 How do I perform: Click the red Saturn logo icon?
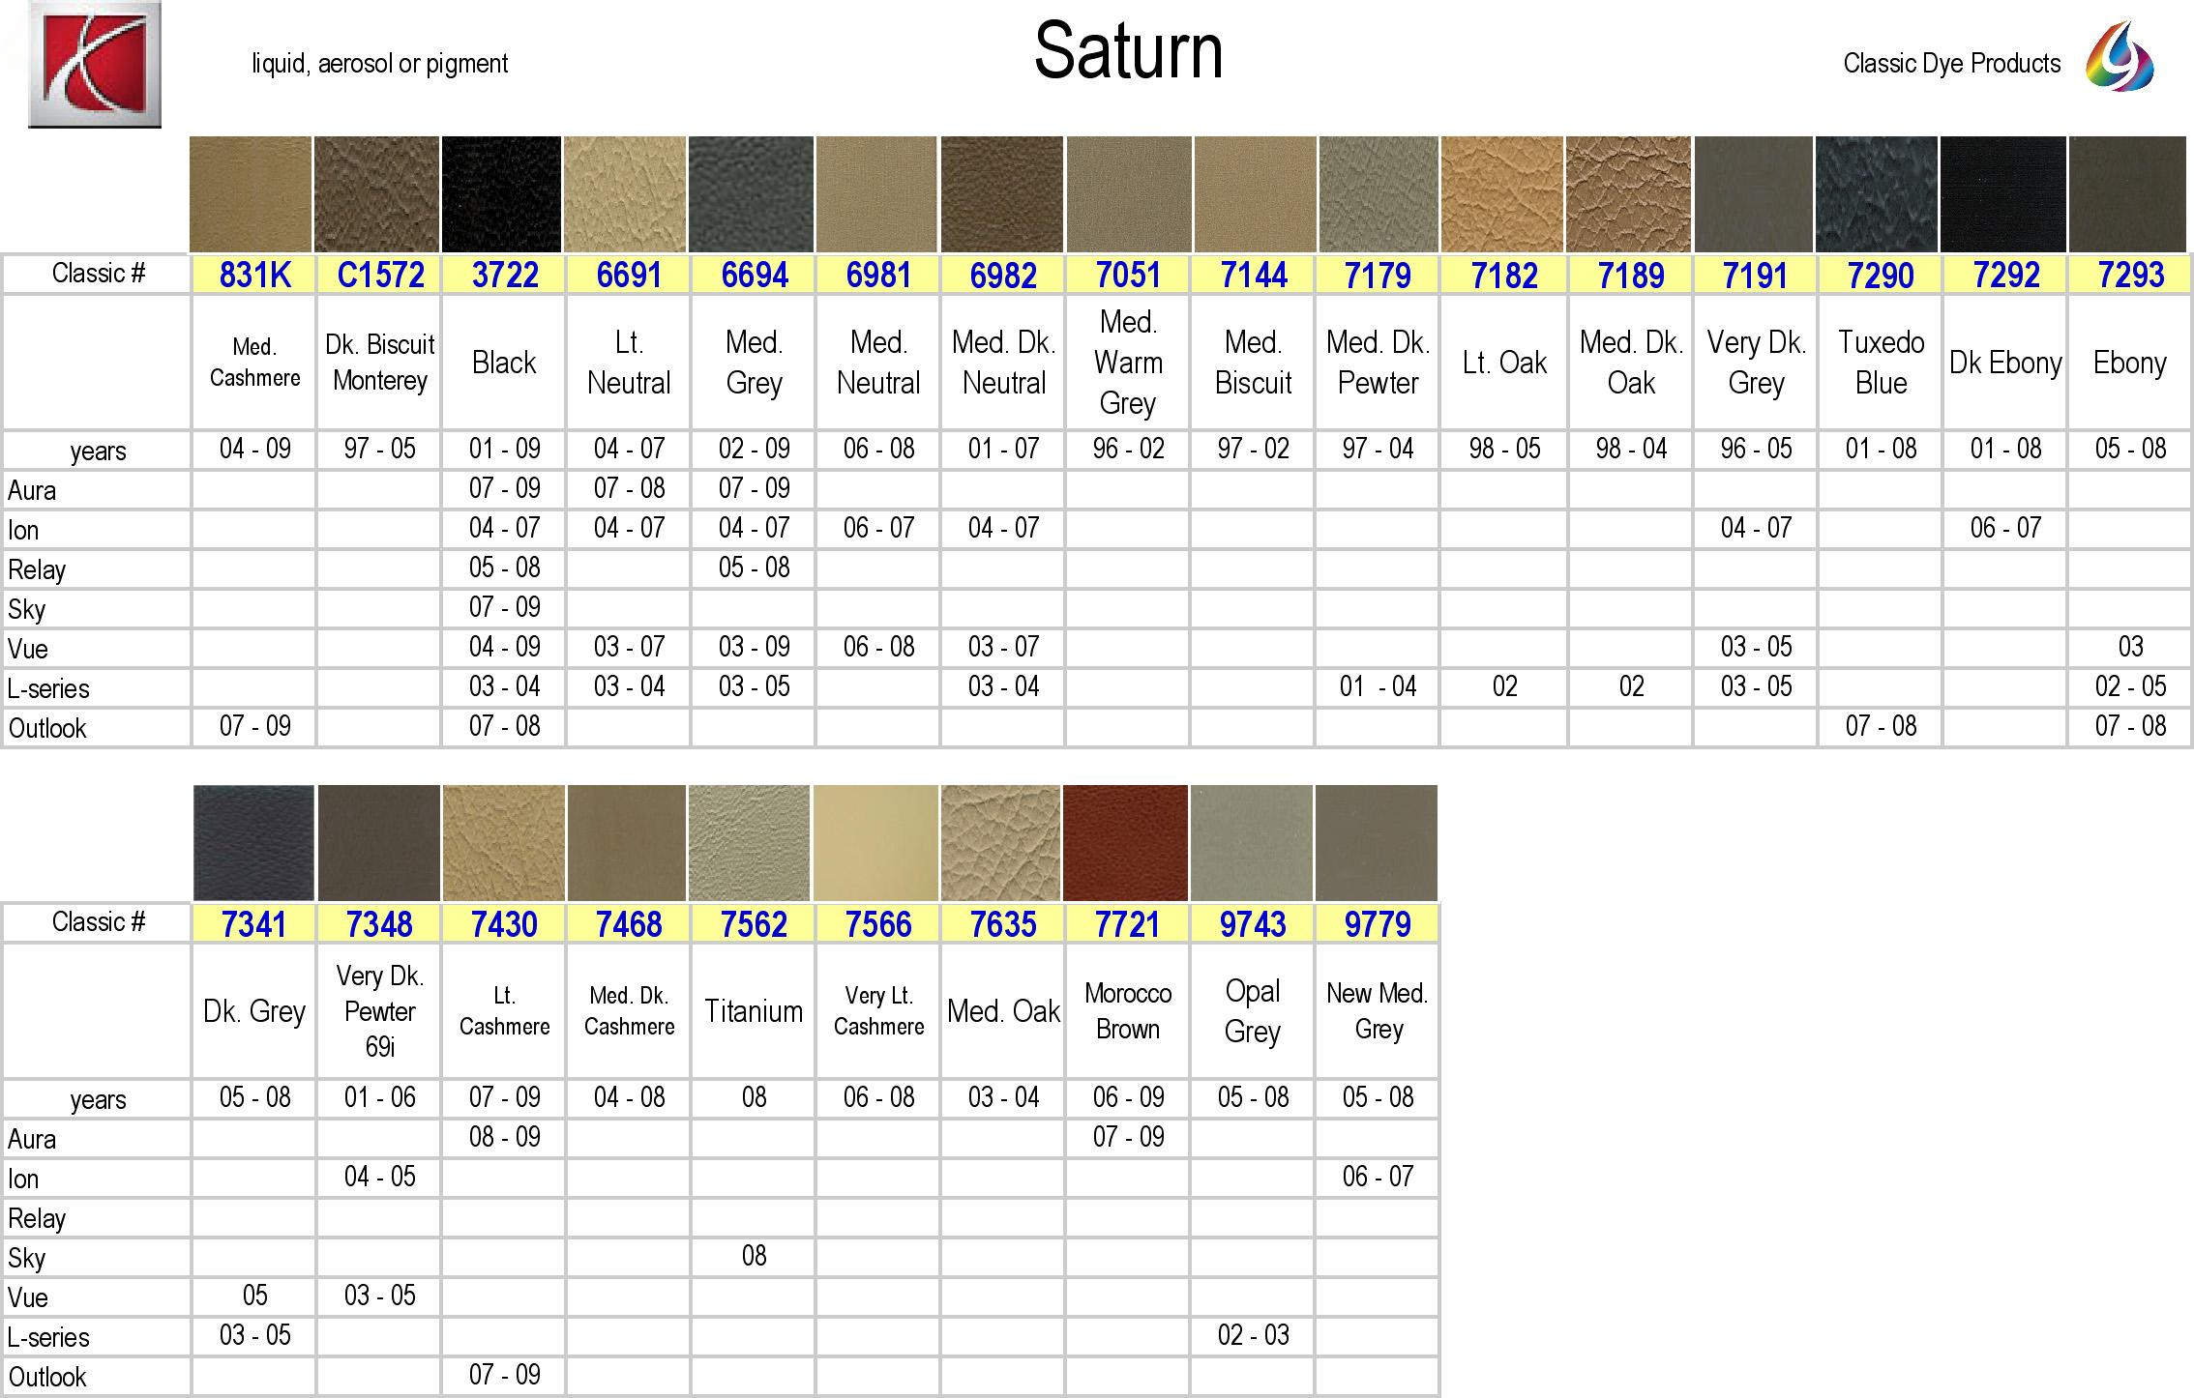point(95,65)
